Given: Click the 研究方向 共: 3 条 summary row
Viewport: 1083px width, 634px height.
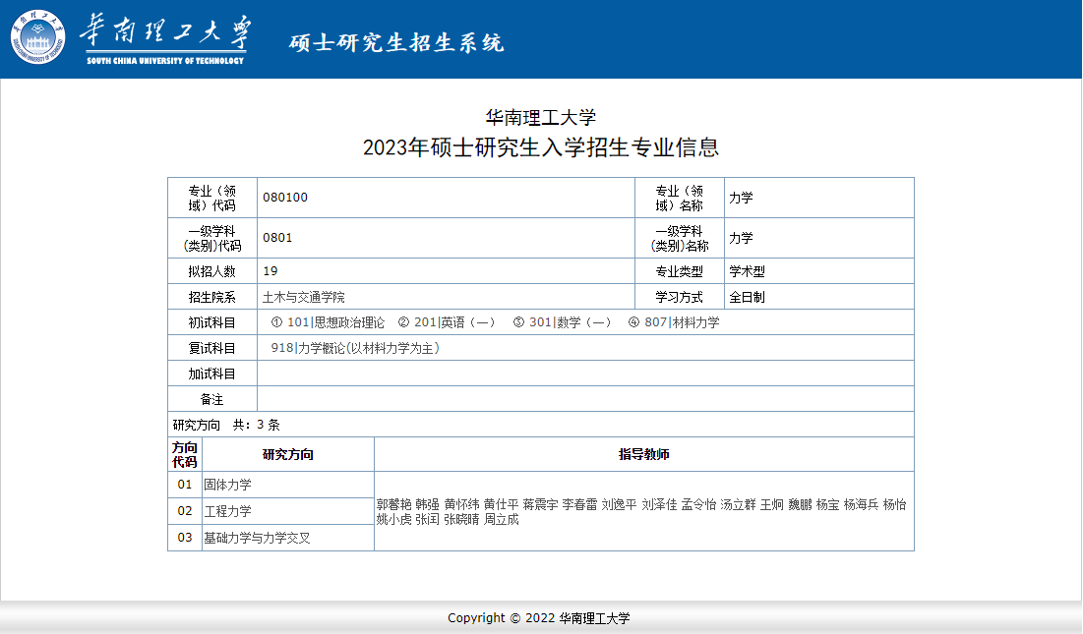Looking at the screenshot, I should (x=541, y=425).
